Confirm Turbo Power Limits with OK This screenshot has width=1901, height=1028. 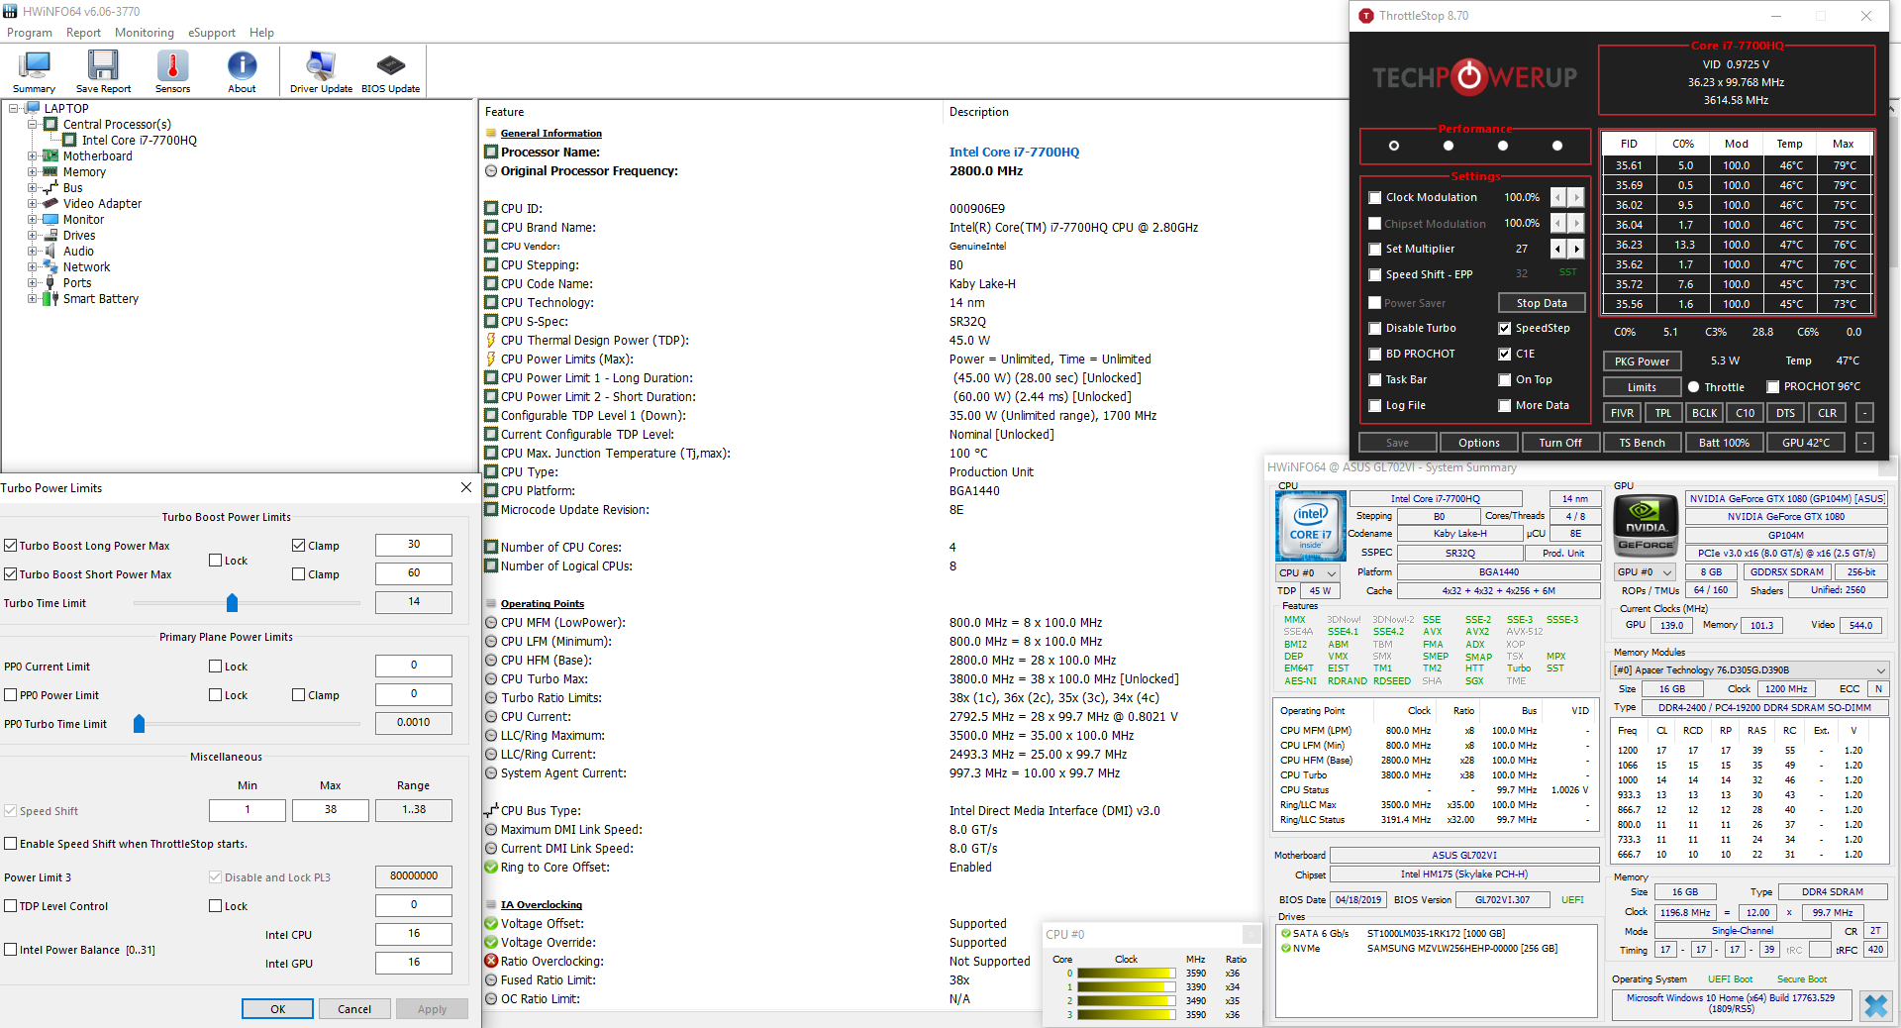click(x=277, y=1009)
